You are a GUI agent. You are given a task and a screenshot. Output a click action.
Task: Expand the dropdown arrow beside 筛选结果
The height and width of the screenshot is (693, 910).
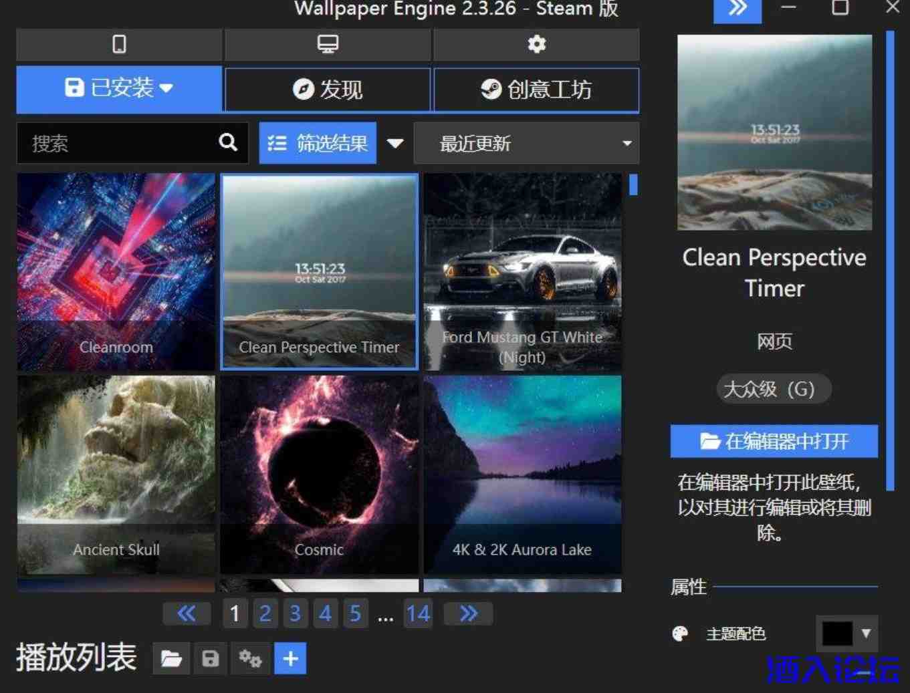[x=395, y=143]
